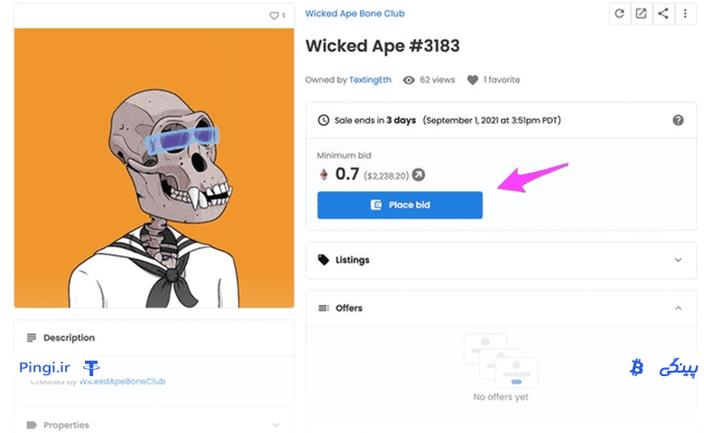Click the arrow icon beside the USD price
The width and height of the screenshot is (704, 433).
419,174
